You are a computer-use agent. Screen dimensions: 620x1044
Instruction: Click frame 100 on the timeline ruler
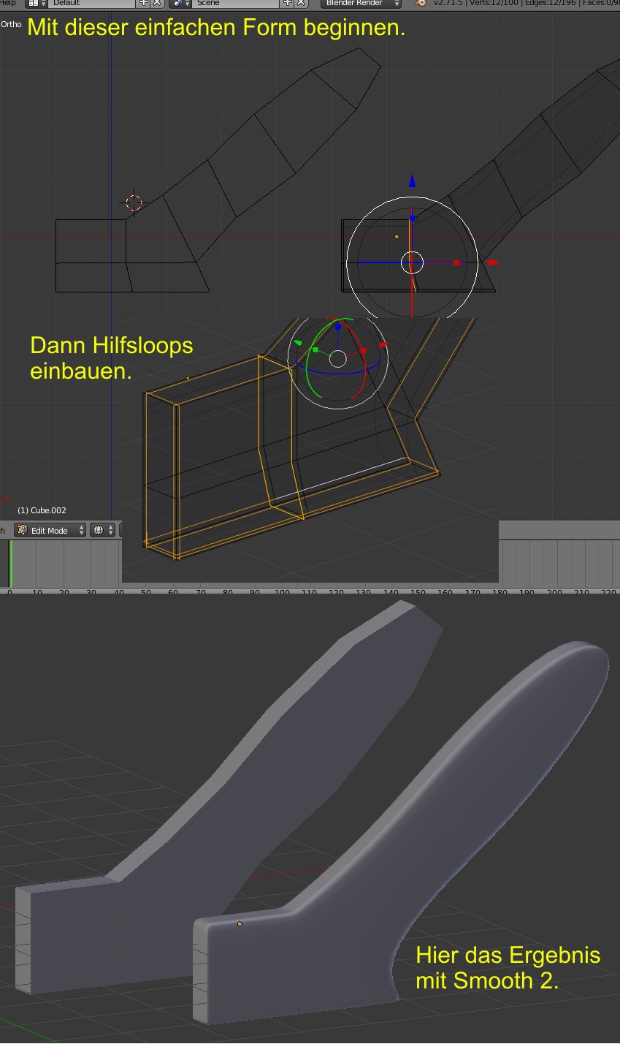tap(282, 592)
